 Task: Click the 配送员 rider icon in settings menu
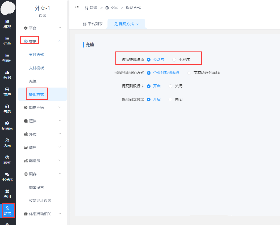pyautogui.click(x=26, y=161)
